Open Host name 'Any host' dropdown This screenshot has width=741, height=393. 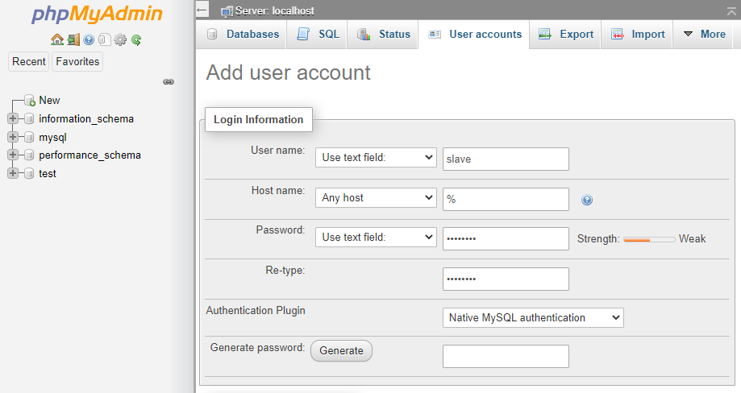click(x=376, y=197)
